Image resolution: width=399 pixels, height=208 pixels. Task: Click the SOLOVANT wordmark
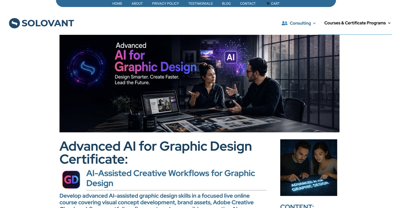click(x=48, y=23)
